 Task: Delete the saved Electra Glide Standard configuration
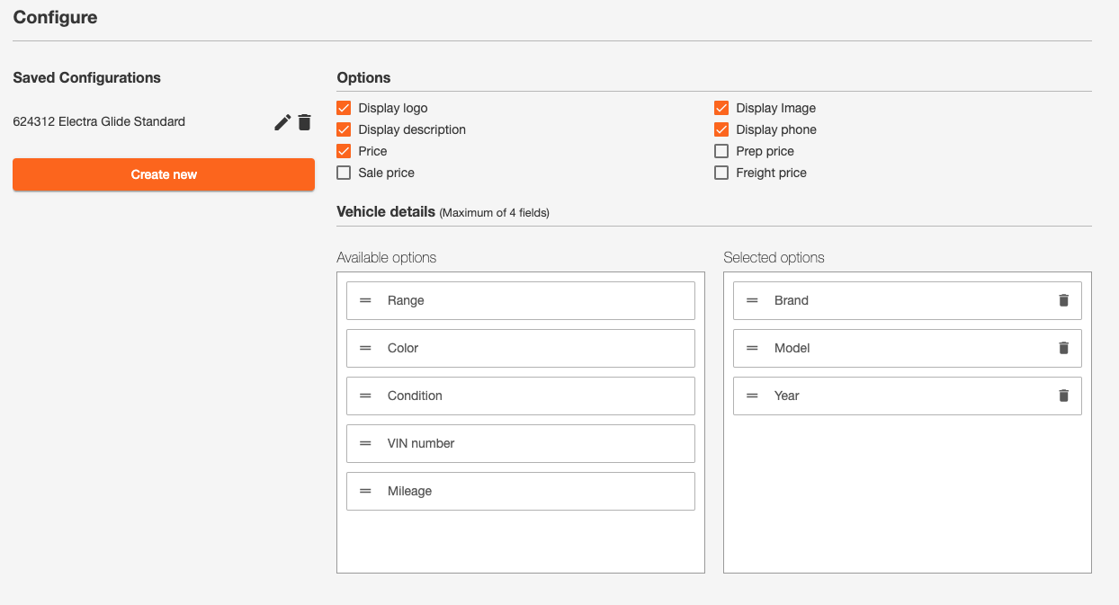[305, 122]
